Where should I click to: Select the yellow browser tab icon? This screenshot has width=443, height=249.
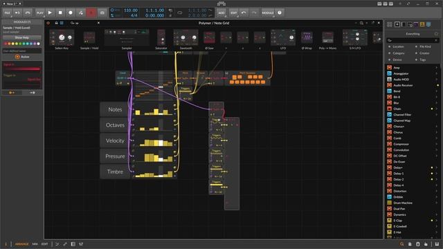422,25
